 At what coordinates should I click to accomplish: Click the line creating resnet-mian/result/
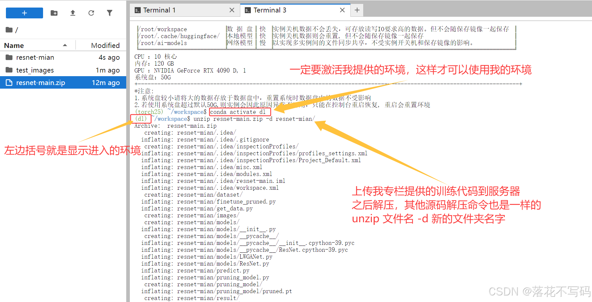(x=192, y=298)
